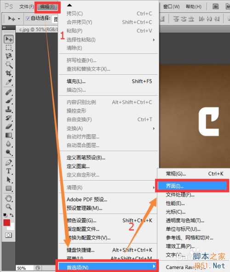Viewport: 230px width, 272px height.
Task: Toggle Quick Mask mode
Action: [8, 235]
